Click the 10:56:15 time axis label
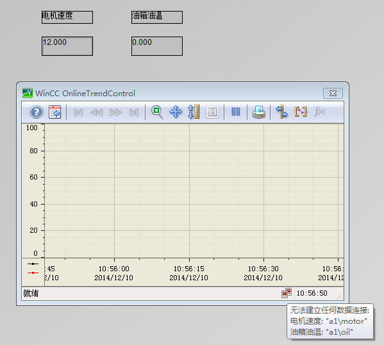384x345 pixels. click(189, 269)
